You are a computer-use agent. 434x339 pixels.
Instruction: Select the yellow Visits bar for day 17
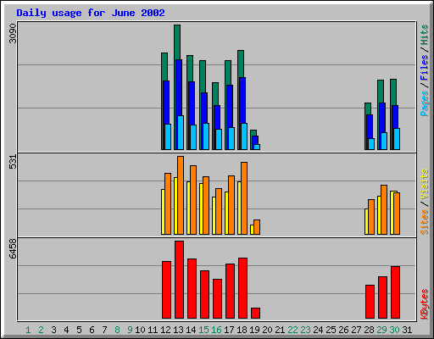tap(226, 213)
